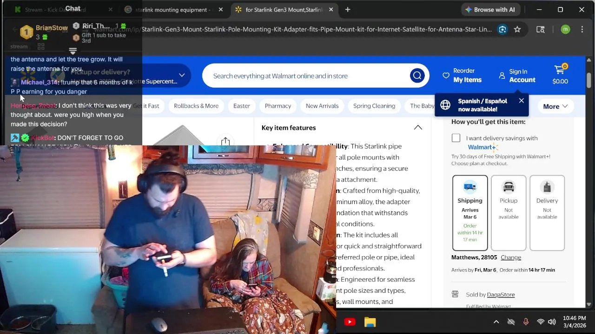Expand the More departments dropdown

555,106
